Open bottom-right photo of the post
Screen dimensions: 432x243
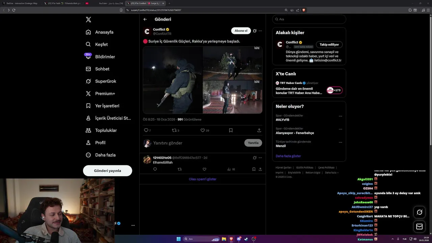[x=233, y=97]
